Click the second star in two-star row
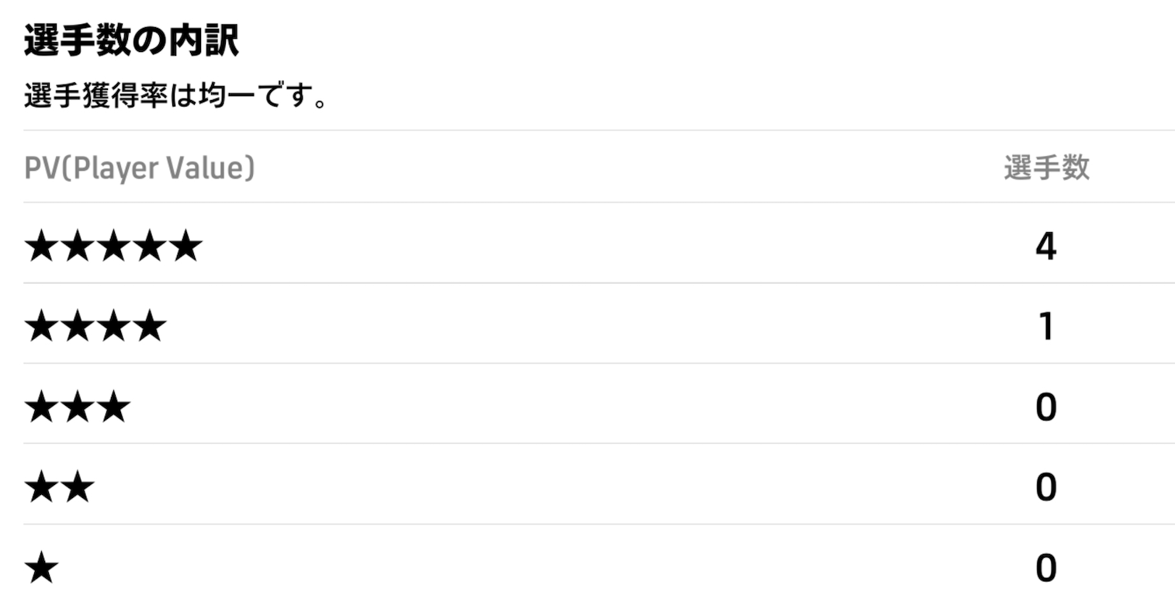This screenshot has width=1175, height=616. 78,488
